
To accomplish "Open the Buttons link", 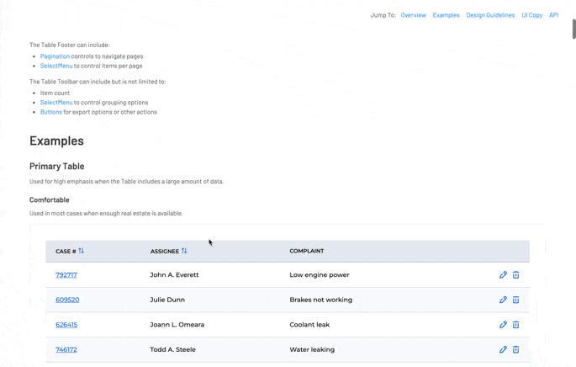I will coord(51,112).
